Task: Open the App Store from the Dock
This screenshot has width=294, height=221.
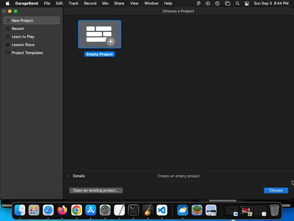Action: 91,210
